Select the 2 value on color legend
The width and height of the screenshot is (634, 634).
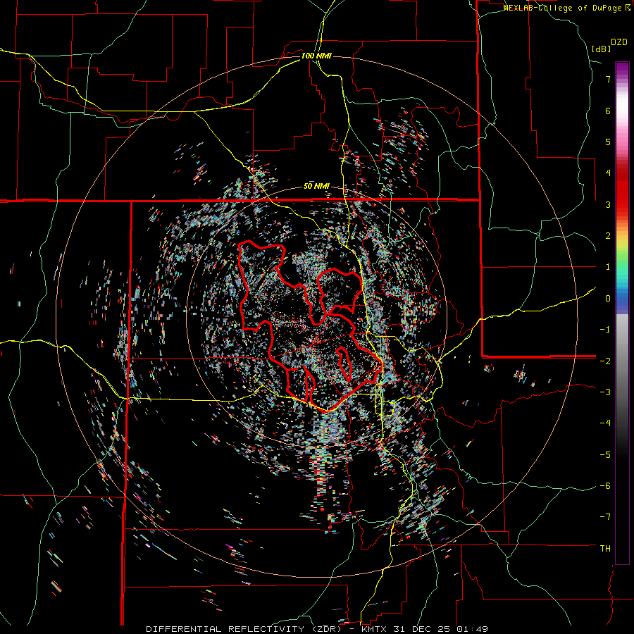608,236
